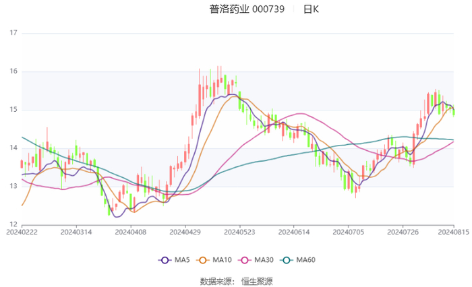Image resolution: width=472 pixels, height=287 pixels.
Task: Toggle the MA5 legend circle marker
Action: coord(165,260)
